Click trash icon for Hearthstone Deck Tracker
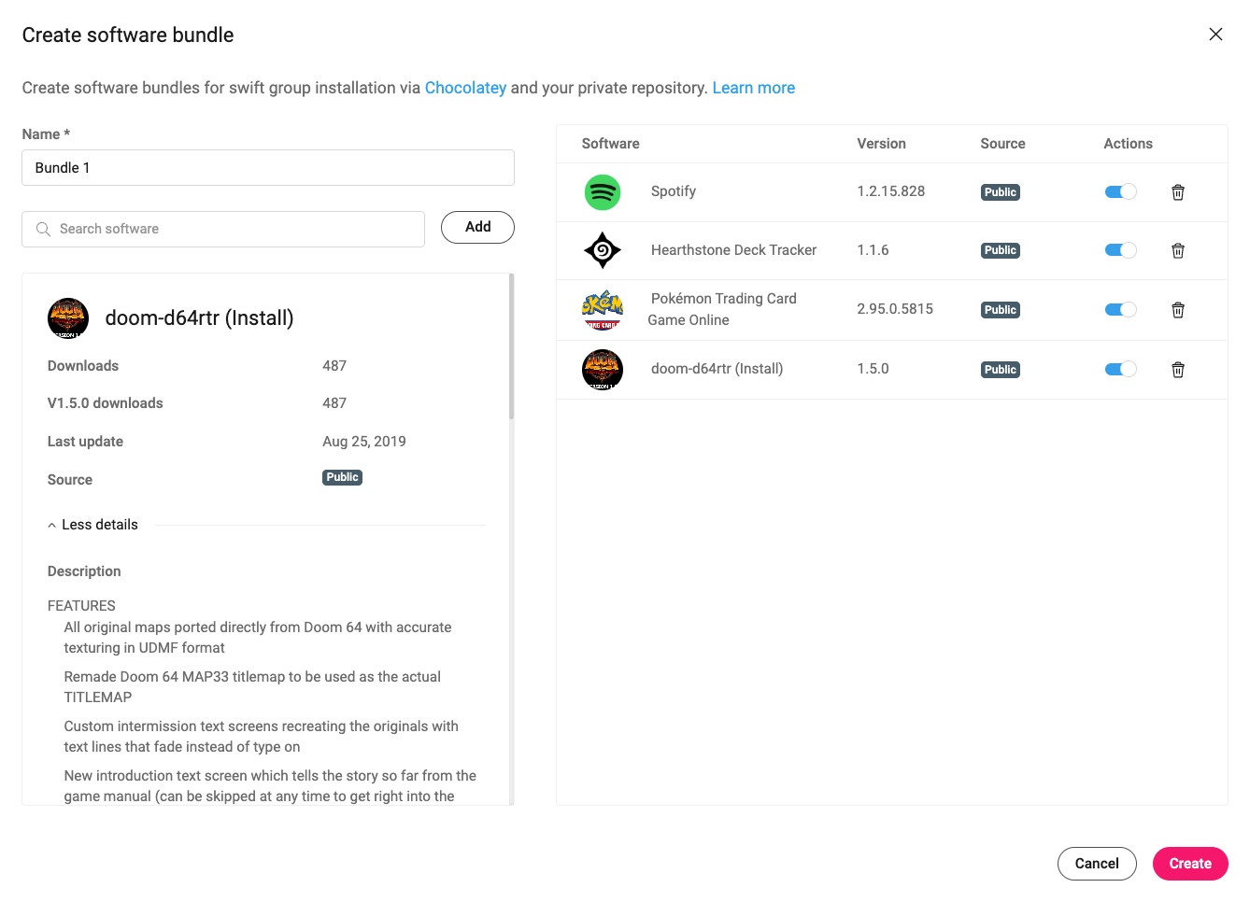The width and height of the screenshot is (1250, 902). click(1178, 250)
